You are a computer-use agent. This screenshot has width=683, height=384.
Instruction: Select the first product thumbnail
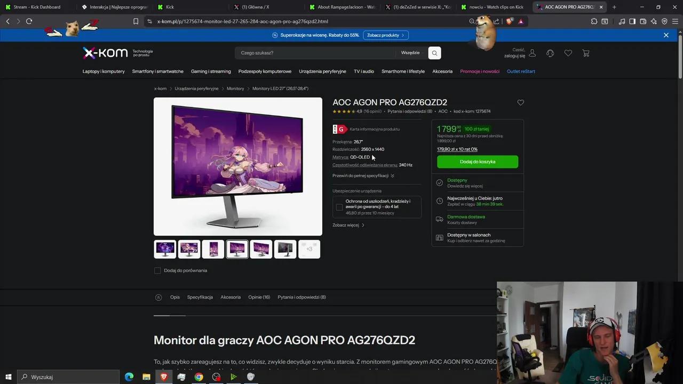pyautogui.click(x=165, y=249)
